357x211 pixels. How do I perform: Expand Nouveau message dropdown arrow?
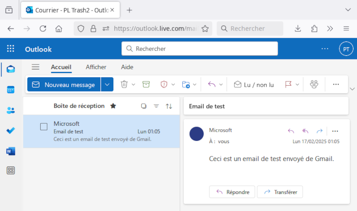pos(107,84)
